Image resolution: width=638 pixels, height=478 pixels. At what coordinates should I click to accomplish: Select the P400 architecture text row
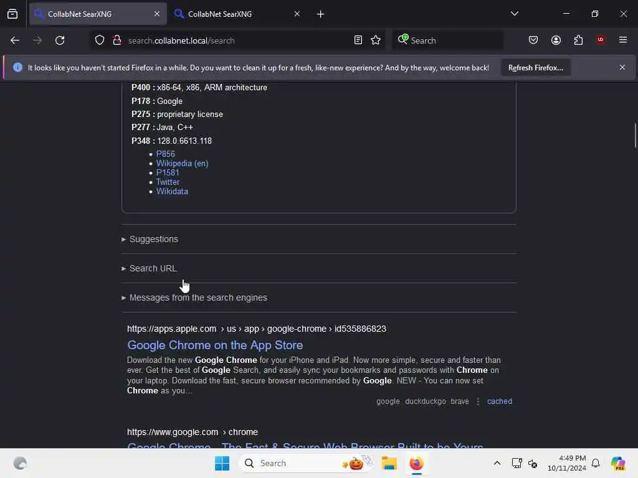coord(199,87)
